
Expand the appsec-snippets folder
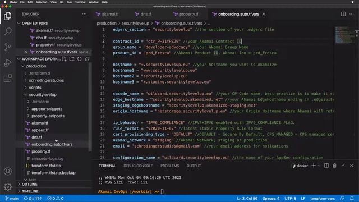click(x=47, y=109)
